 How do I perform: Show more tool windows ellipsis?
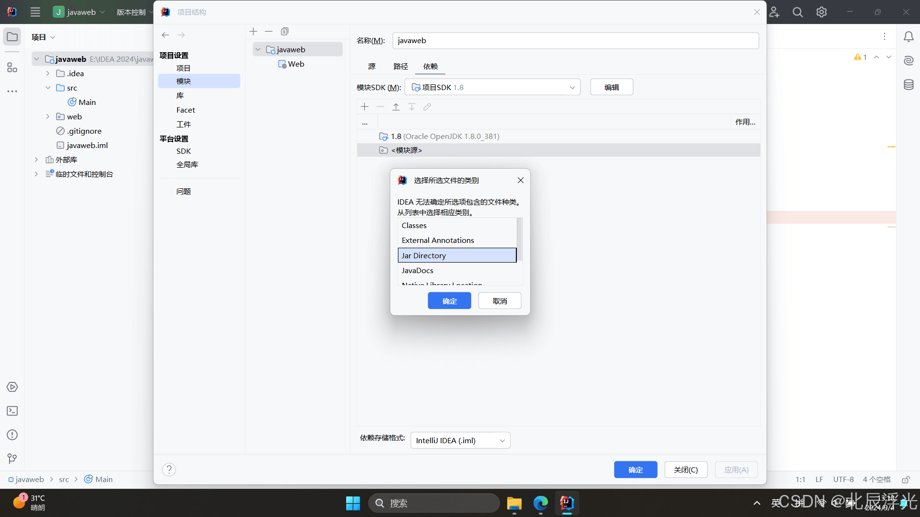click(x=12, y=91)
